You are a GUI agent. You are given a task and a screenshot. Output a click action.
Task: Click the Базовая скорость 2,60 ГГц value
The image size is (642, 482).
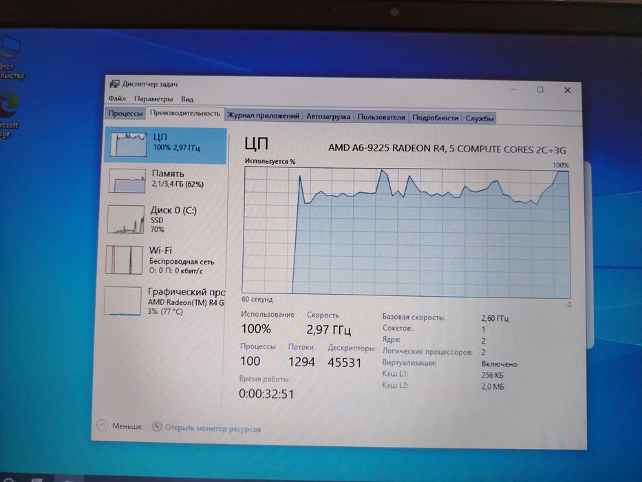tap(495, 318)
